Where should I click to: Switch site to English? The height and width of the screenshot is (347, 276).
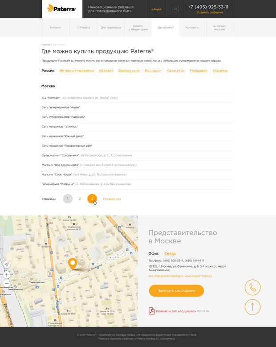156,9
